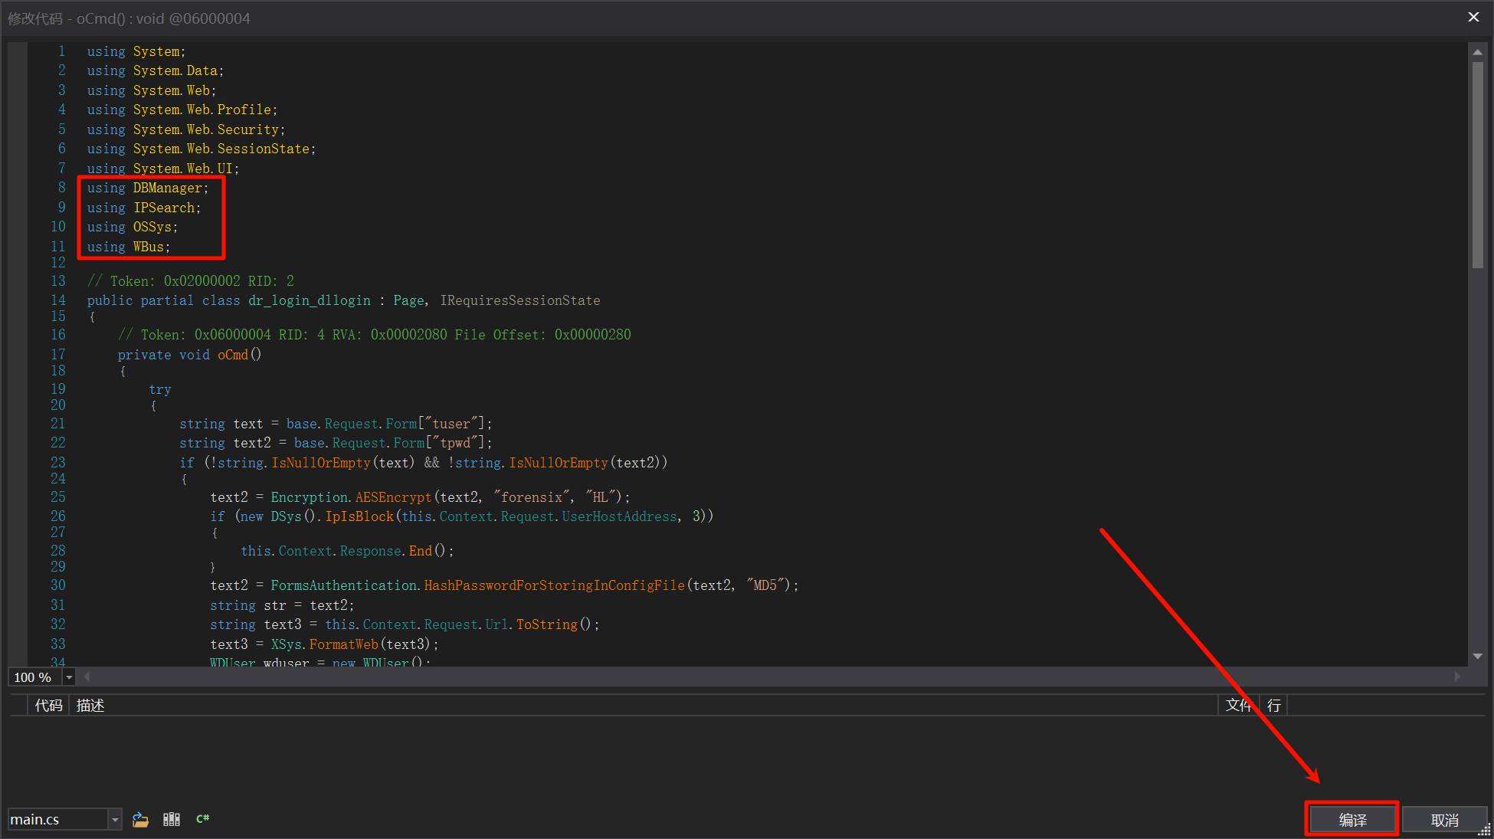Click the green C# source file icon

[x=203, y=819]
